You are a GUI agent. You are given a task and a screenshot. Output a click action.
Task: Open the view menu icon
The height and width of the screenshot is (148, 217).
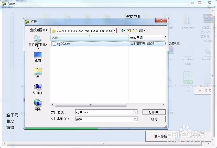pyautogui.click(x=142, y=30)
